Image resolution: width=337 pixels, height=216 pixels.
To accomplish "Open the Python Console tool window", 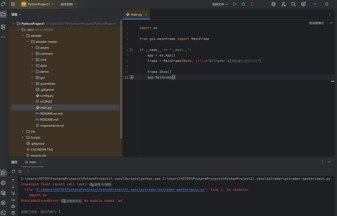I will point(3,183).
